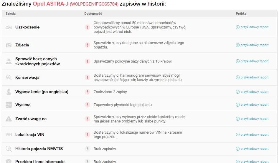Click the Dostępność column header

tap(93, 14)
